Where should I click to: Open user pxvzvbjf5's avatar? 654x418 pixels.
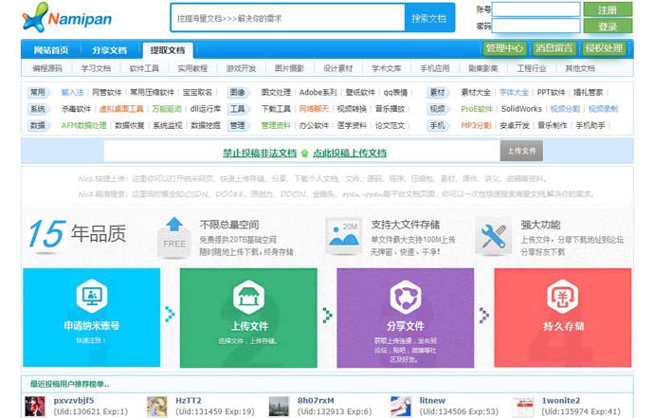coord(35,406)
